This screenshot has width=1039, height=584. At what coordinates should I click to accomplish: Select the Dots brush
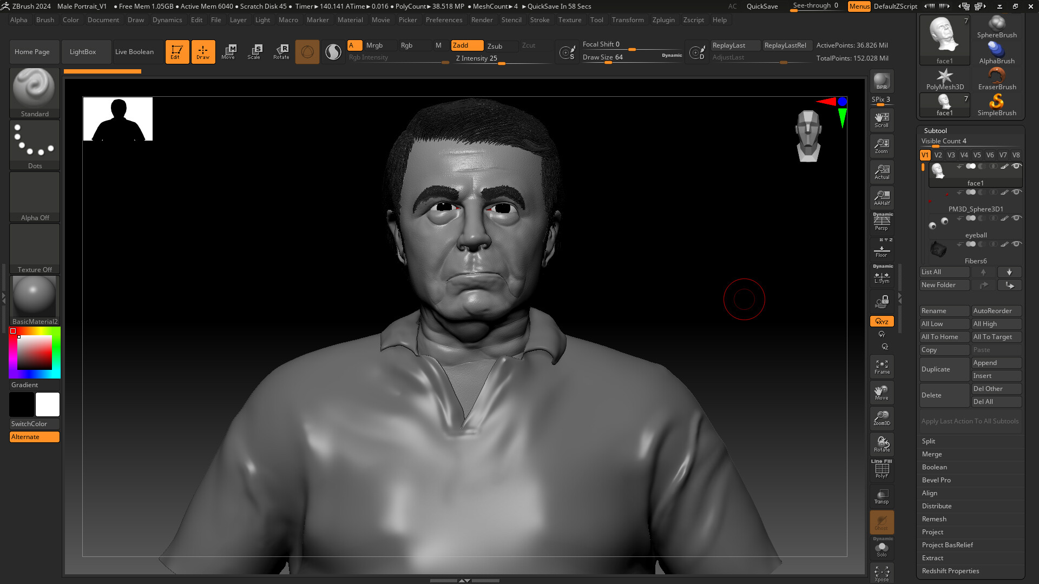pos(34,140)
